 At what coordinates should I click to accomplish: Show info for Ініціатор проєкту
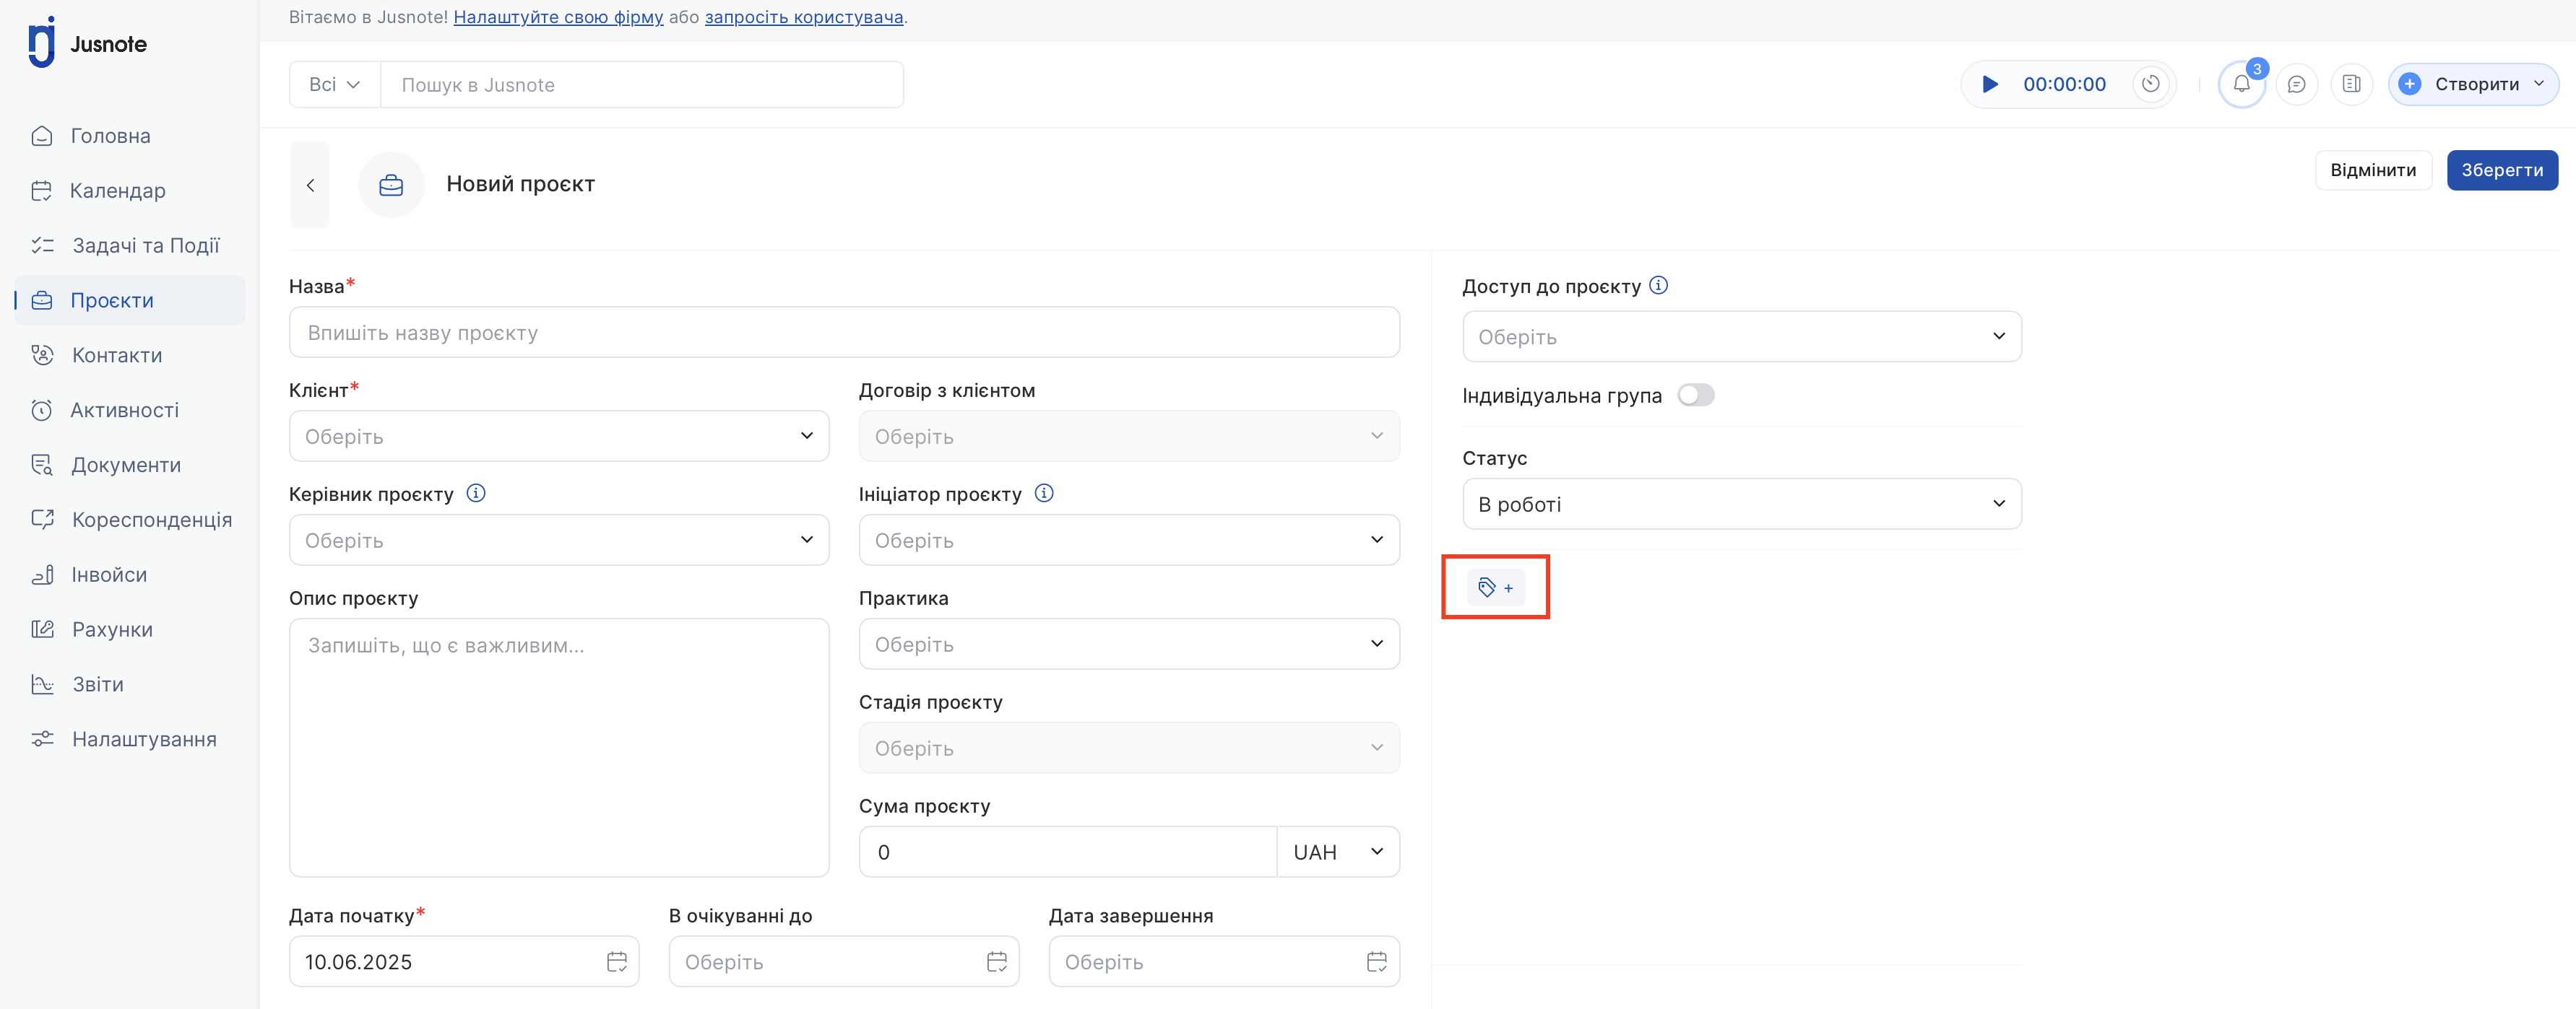click(1044, 494)
